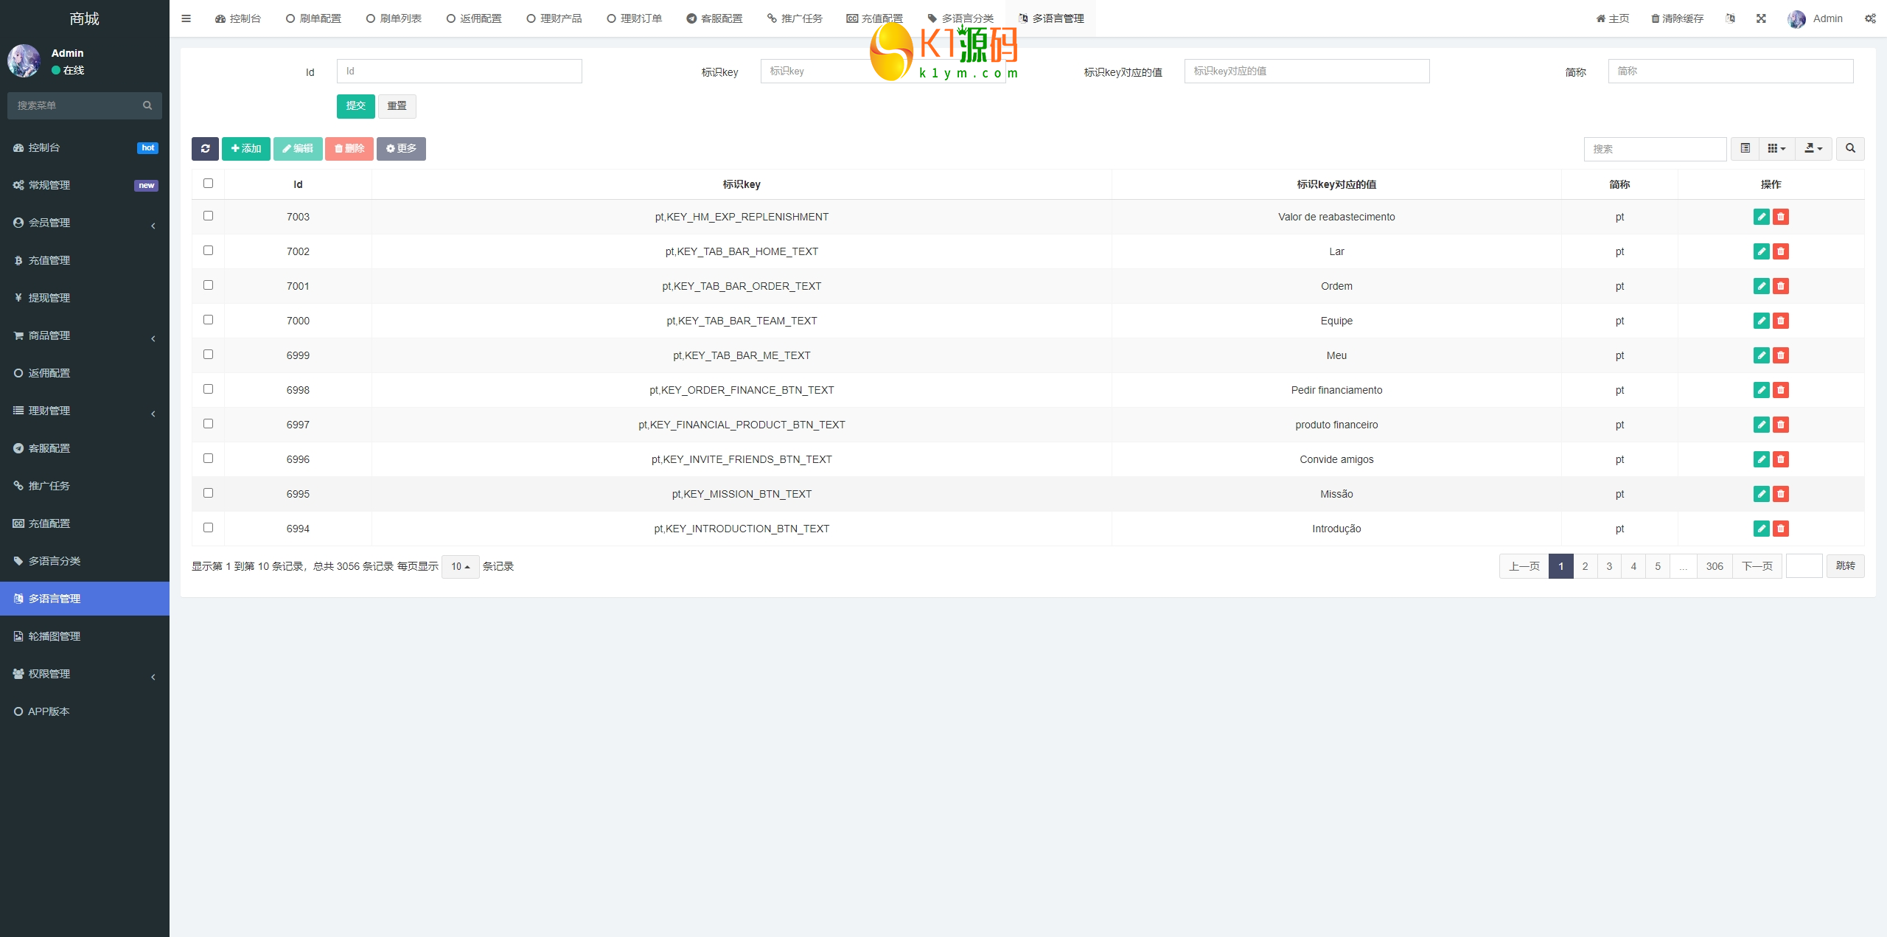The height and width of the screenshot is (937, 1887).
Task: Toggle table card view icon
Action: [1745, 148]
